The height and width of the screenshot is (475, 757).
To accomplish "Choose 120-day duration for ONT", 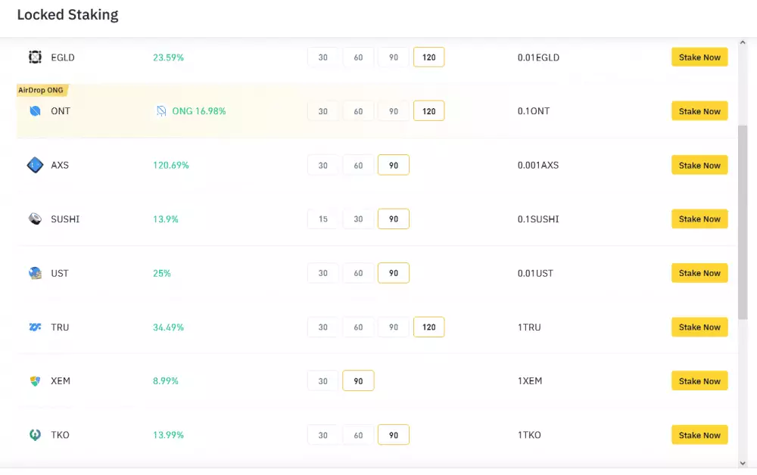I will pos(428,111).
